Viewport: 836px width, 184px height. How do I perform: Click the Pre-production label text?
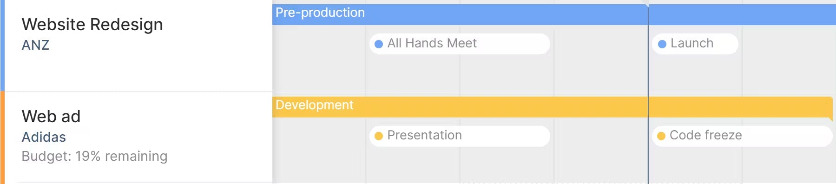[x=320, y=13]
